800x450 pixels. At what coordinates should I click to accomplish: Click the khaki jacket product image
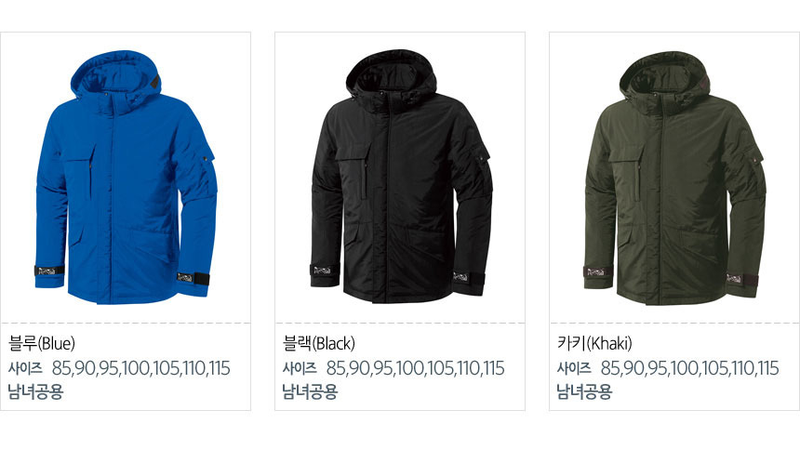coord(674,178)
